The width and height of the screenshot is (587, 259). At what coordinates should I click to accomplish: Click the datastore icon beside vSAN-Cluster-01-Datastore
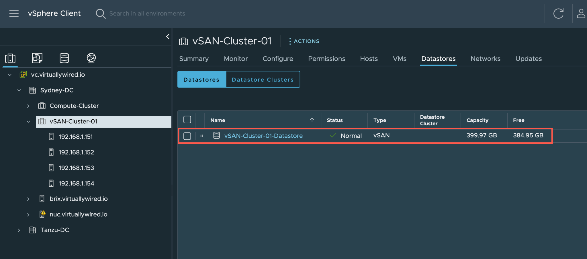click(x=217, y=135)
